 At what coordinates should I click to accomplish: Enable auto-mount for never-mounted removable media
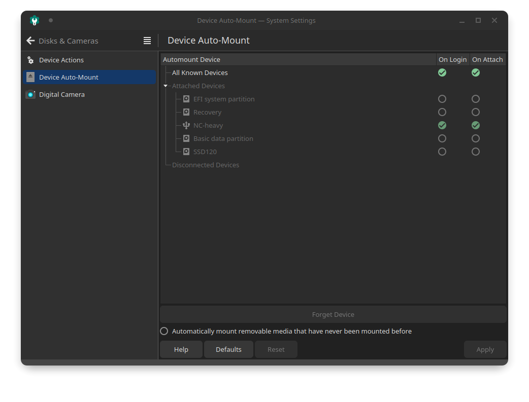tap(164, 331)
